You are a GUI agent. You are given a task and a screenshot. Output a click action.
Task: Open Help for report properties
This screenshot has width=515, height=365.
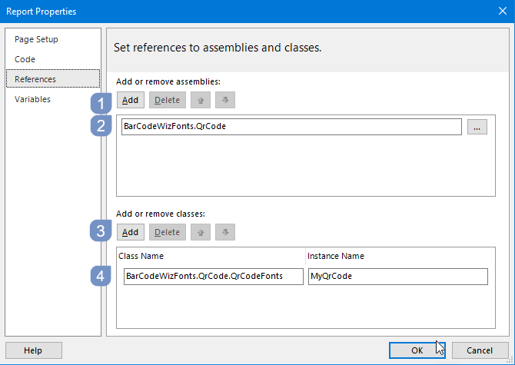pyautogui.click(x=33, y=350)
